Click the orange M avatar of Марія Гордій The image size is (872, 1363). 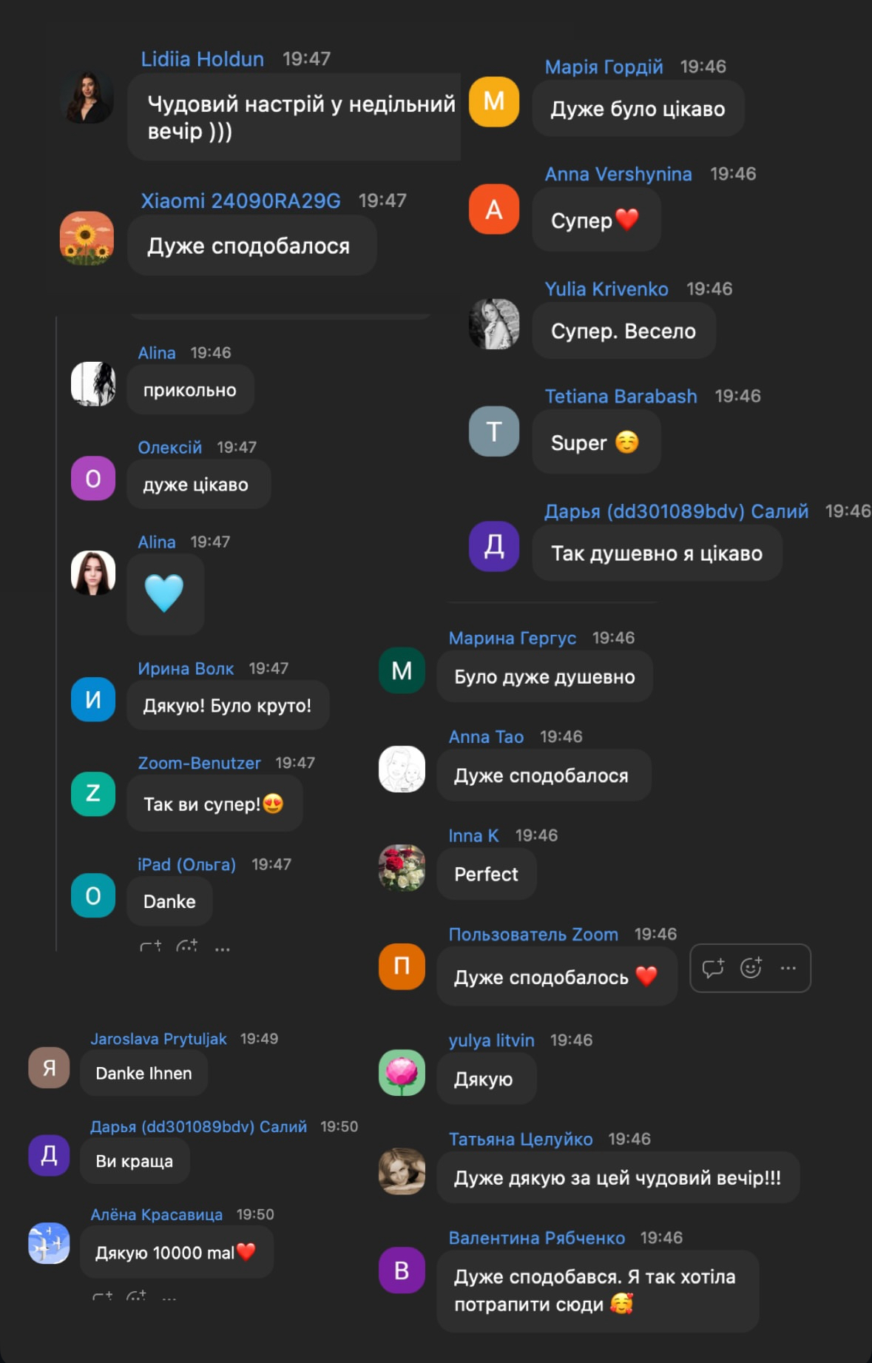tap(494, 102)
